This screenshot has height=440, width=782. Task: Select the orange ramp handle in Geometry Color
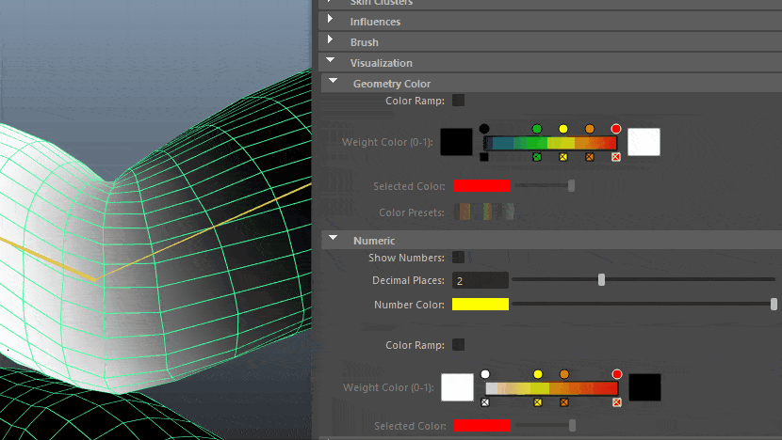590,129
